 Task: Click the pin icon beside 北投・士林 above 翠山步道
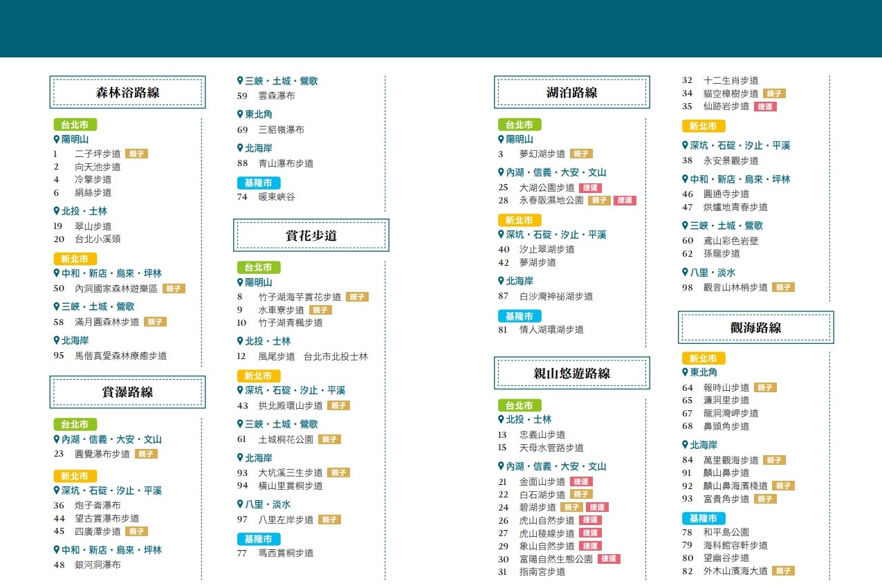point(57,211)
